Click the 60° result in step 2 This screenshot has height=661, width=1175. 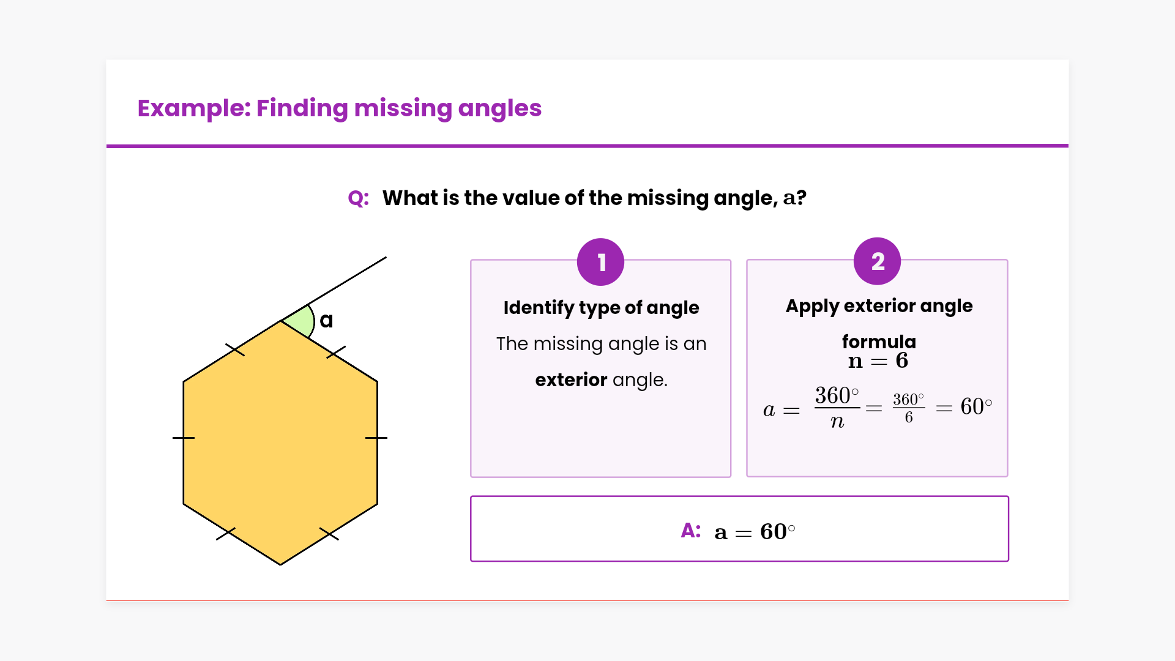tap(976, 406)
